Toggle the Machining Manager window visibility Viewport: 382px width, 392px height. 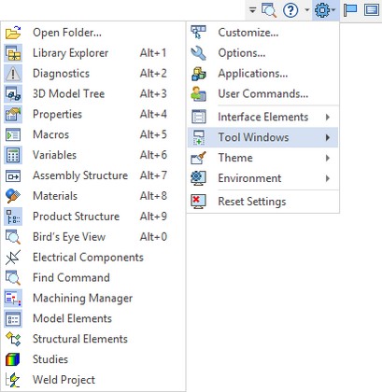click(x=86, y=298)
